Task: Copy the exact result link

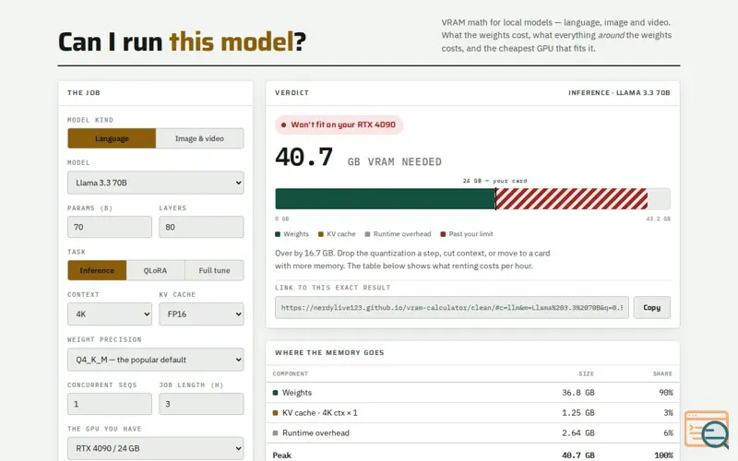Action: click(x=652, y=307)
